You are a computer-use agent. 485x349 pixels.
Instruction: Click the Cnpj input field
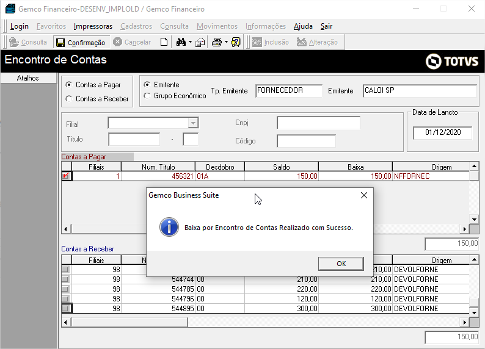(x=318, y=123)
